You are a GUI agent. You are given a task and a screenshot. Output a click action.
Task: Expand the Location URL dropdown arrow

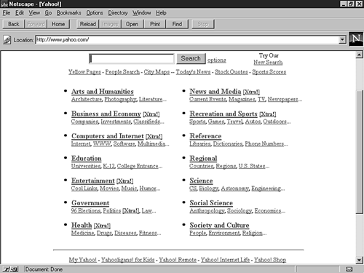tap(342, 39)
